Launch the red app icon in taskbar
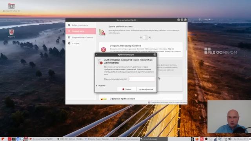This screenshot has width=251, height=141. 9,139
